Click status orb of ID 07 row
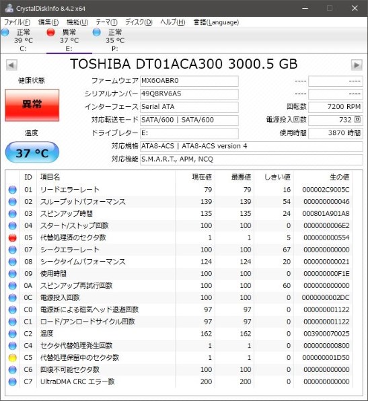Screen dimensions: 368x401 tap(13, 250)
